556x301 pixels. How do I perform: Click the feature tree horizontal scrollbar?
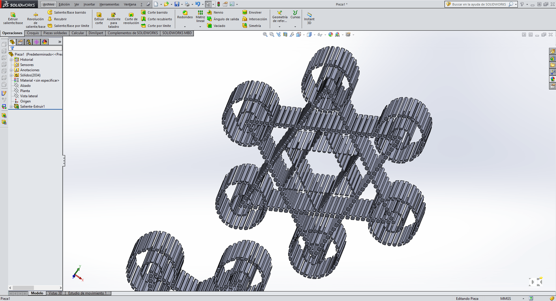35,288
